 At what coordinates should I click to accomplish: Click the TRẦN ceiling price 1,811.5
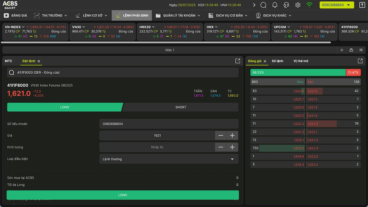point(198,96)
